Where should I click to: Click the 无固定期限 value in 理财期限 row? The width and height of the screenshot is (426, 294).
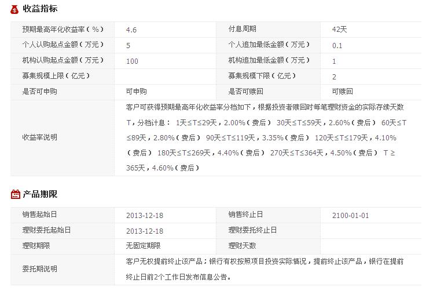pyautogui.click(x=143, y=246)
